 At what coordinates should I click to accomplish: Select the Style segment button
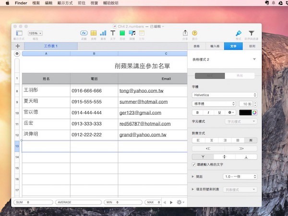(x=210, y=76)
